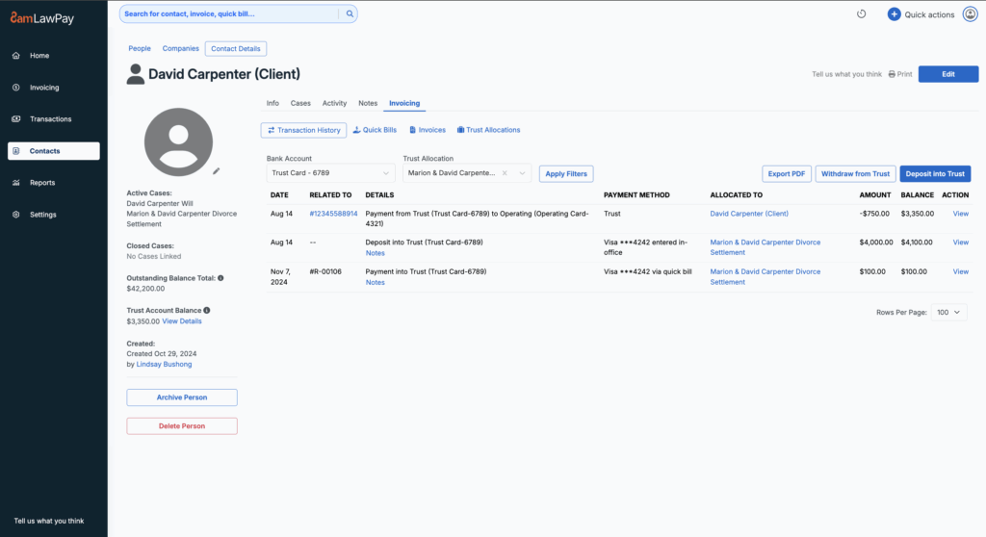Focus the contact and invoice search field
The height and width of the screenshot is (537, 986).
[230, 14]
